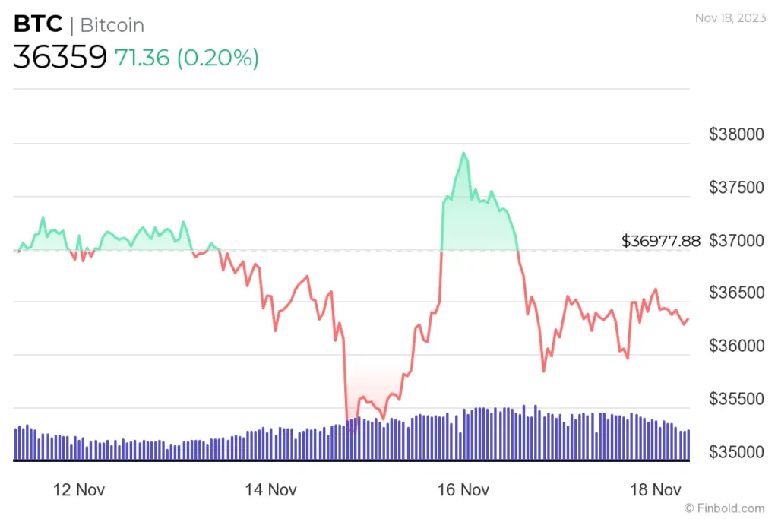Viewport: 778px width, 519px height.
Task: Click the Bitcoin name label
Action: click(x=112, y=25)
